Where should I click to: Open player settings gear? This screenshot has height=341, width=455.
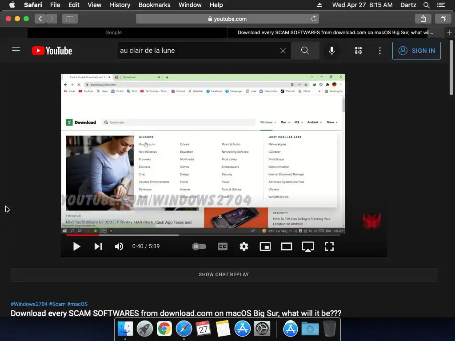[x=244, y=246]
